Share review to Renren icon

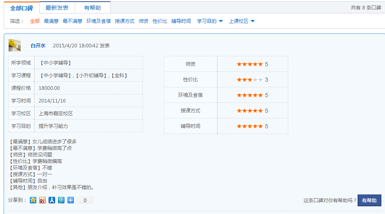52,200
